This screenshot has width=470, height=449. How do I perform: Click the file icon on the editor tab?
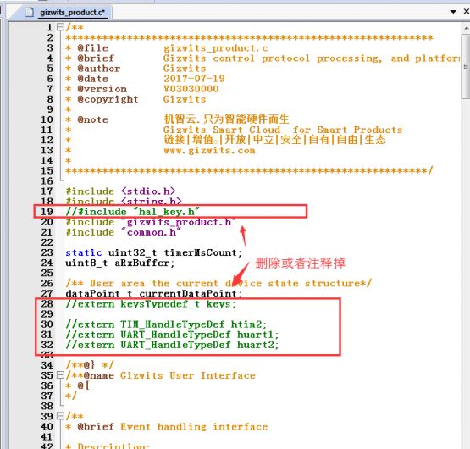coord(29,13)
